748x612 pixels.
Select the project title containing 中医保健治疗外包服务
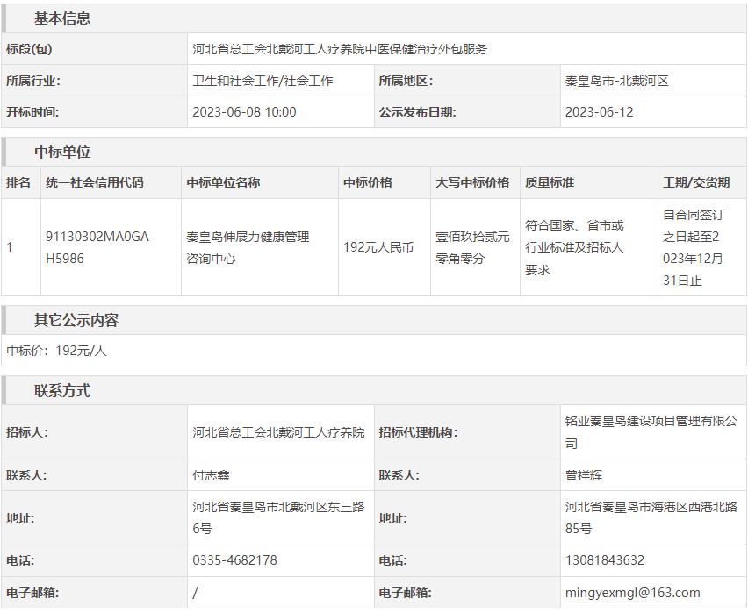[x=340, y=49]
